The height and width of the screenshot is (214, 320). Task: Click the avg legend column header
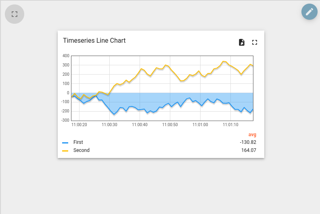[252, 135]
